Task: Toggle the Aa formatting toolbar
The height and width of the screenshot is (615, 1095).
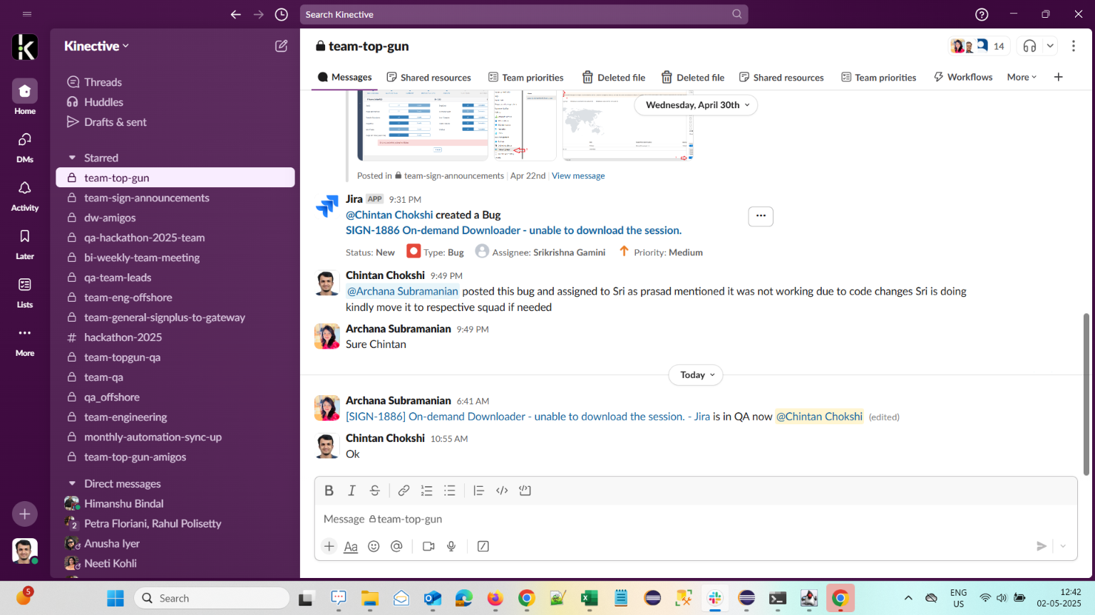Action: click(x=351, y=546)
